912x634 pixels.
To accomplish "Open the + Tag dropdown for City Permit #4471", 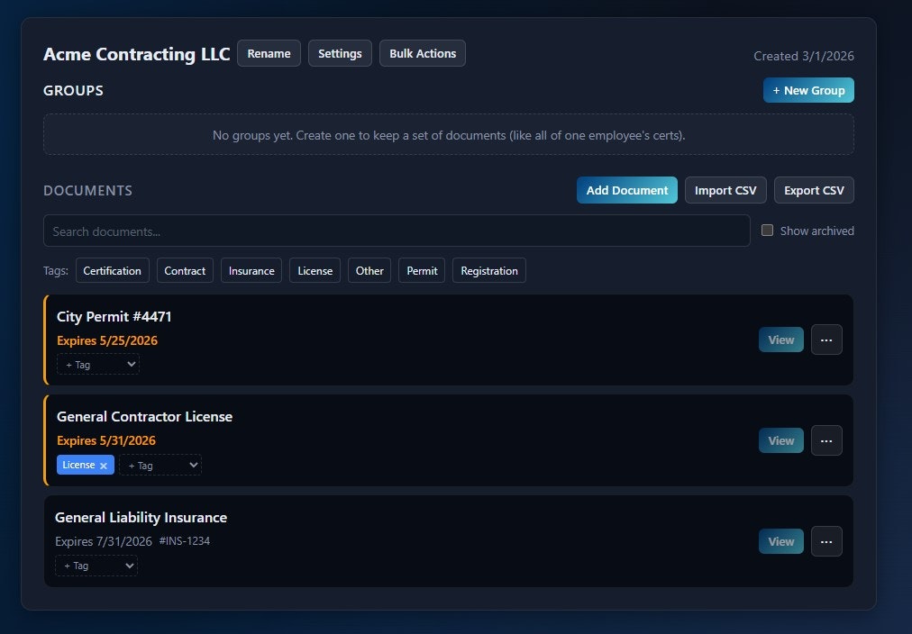I will pyautogui.click(x=98, y=365).
